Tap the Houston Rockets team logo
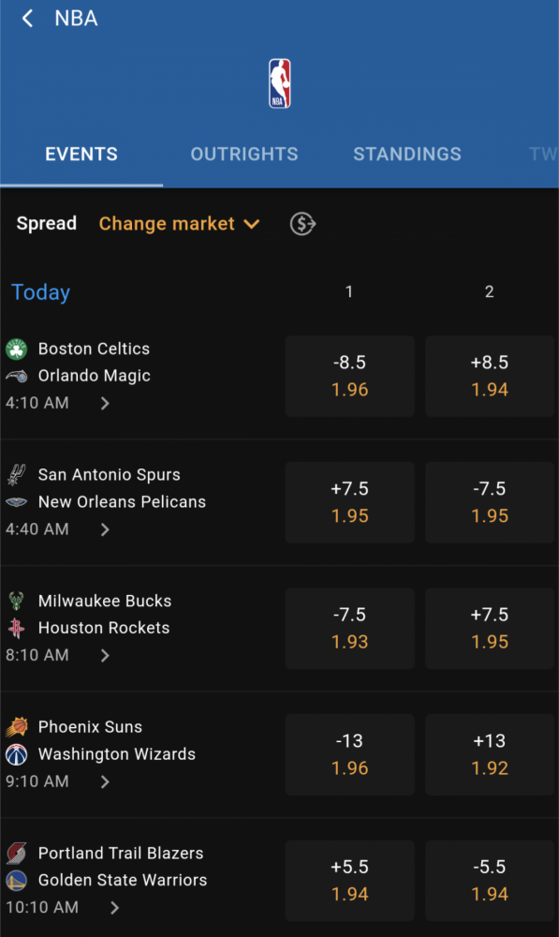Viewport: 559px width, 937px height. pos(17,628)
